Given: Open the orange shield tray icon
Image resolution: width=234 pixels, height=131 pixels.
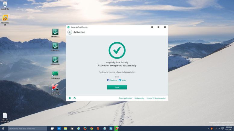Looking at the screenshot, I should tap(212, 129).
